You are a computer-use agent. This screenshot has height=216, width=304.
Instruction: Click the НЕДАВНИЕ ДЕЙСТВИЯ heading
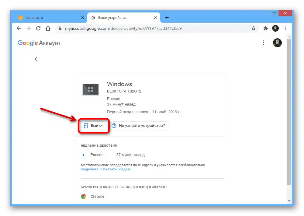click(x=99, y=145)
